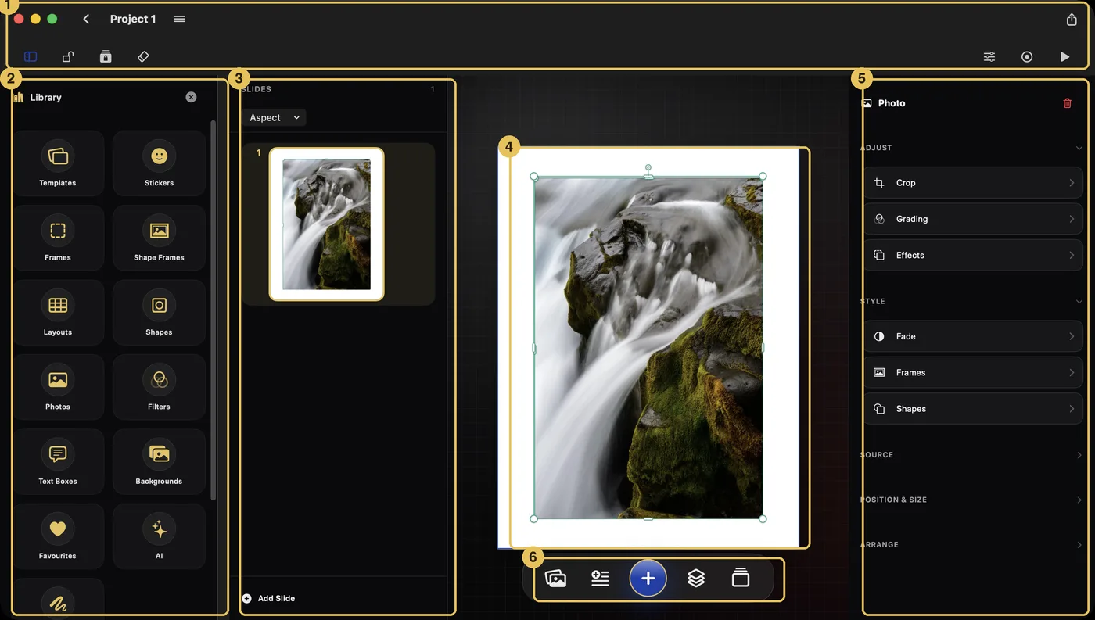The height and width of the screenshot is (620, 1095).
Task: Open the Shapes style row in inspector
Action: point(974,409)
